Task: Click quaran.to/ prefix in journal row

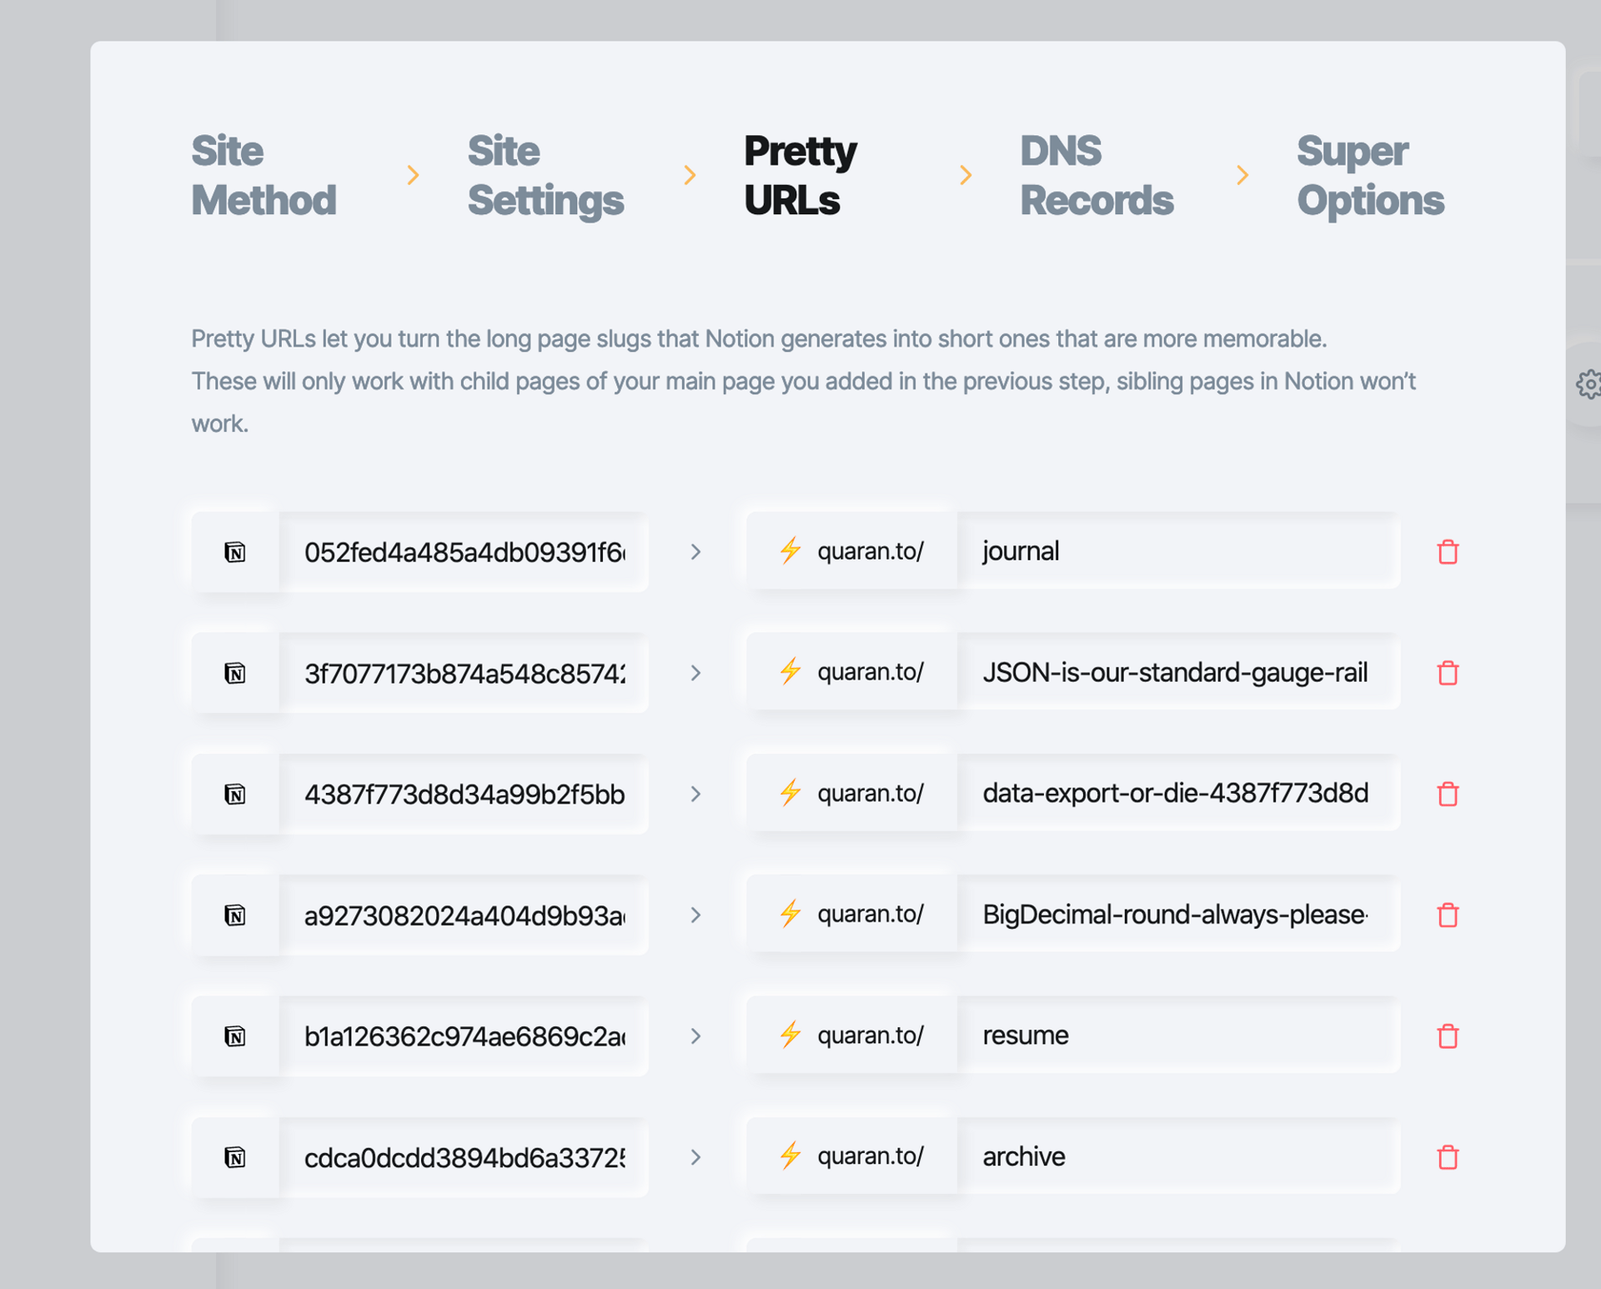Action: click(x=871, y=551)
